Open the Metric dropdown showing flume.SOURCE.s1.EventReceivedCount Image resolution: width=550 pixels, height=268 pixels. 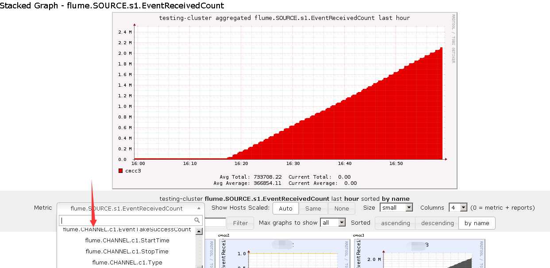coord(130,208)
